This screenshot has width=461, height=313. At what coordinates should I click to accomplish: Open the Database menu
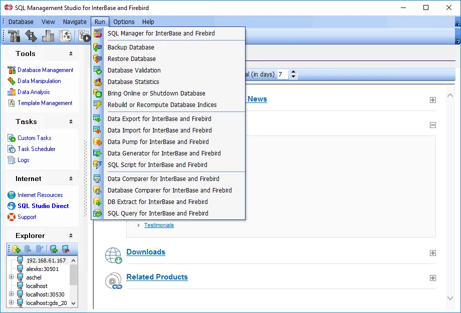[x=21, y=21]
